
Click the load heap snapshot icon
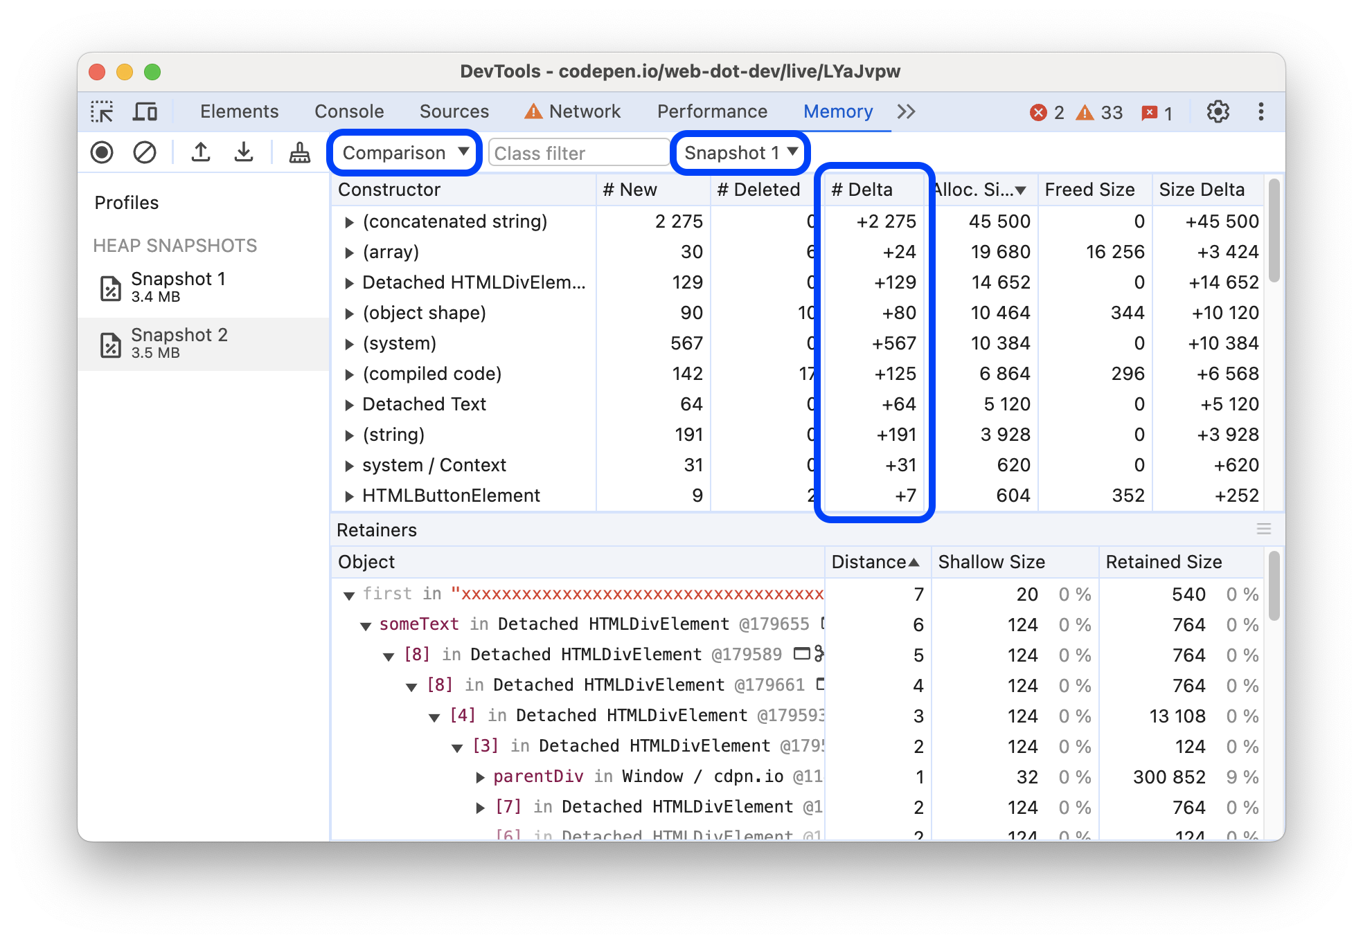(200, 153)
